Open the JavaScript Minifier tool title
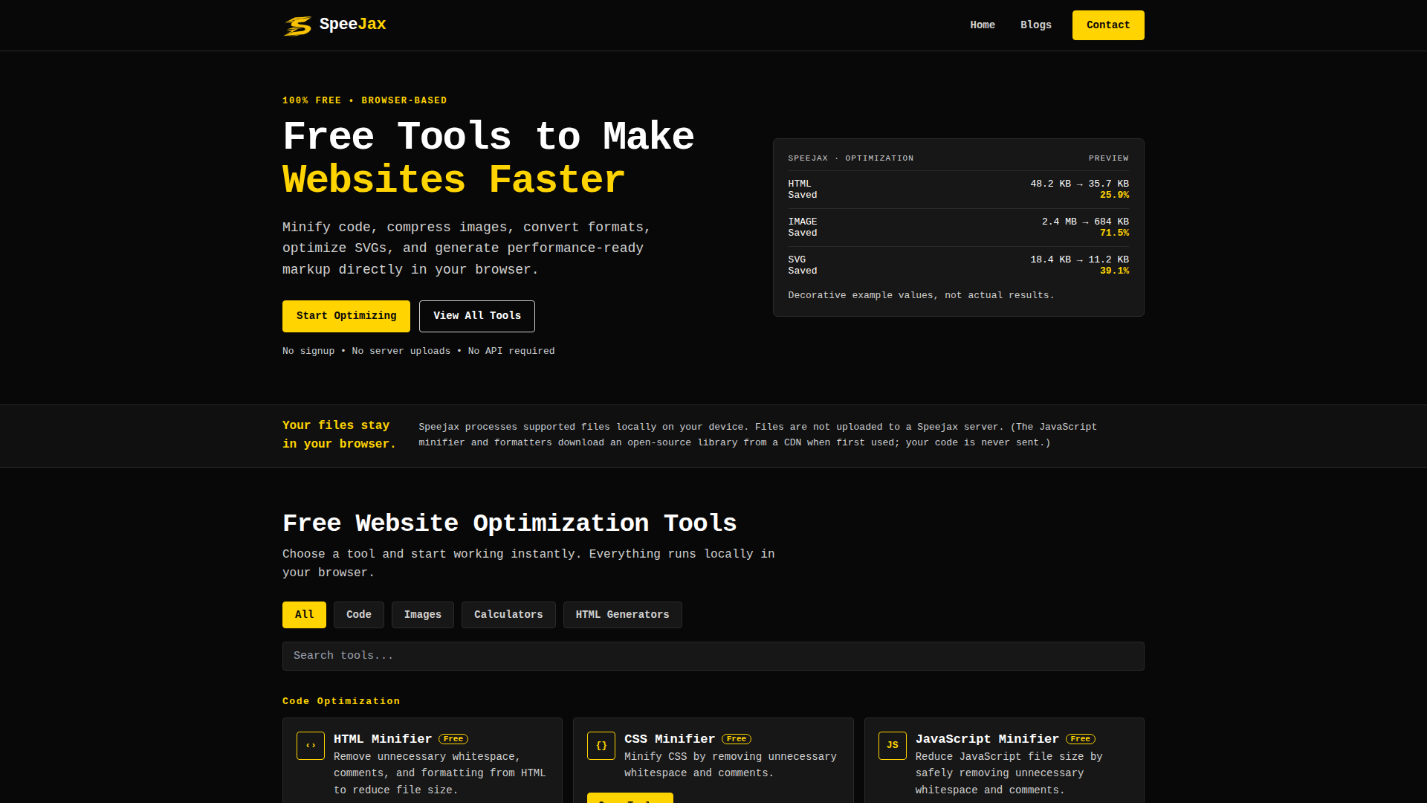Screen dimensions: 1427x803 point(987,739)
